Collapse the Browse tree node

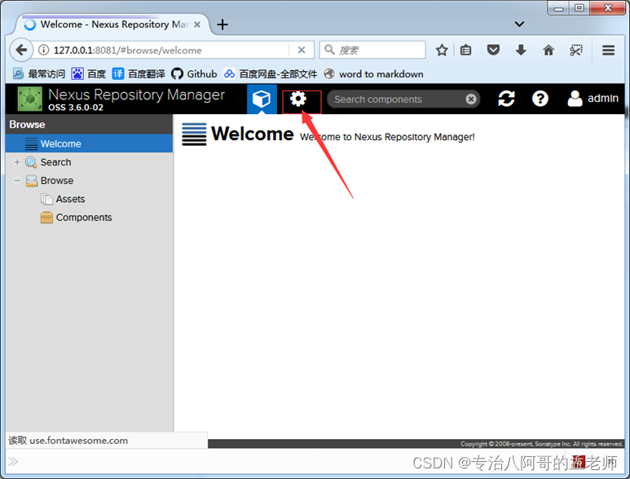(x=17, y=181)
